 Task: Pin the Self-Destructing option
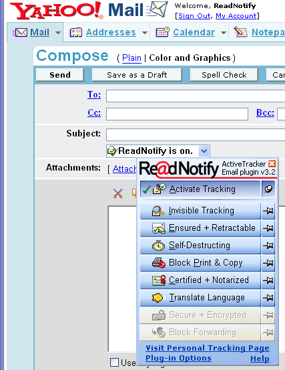pos(268,246)
